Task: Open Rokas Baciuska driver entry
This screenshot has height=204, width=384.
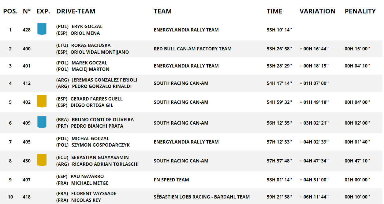Action: (x=91, y=46)
